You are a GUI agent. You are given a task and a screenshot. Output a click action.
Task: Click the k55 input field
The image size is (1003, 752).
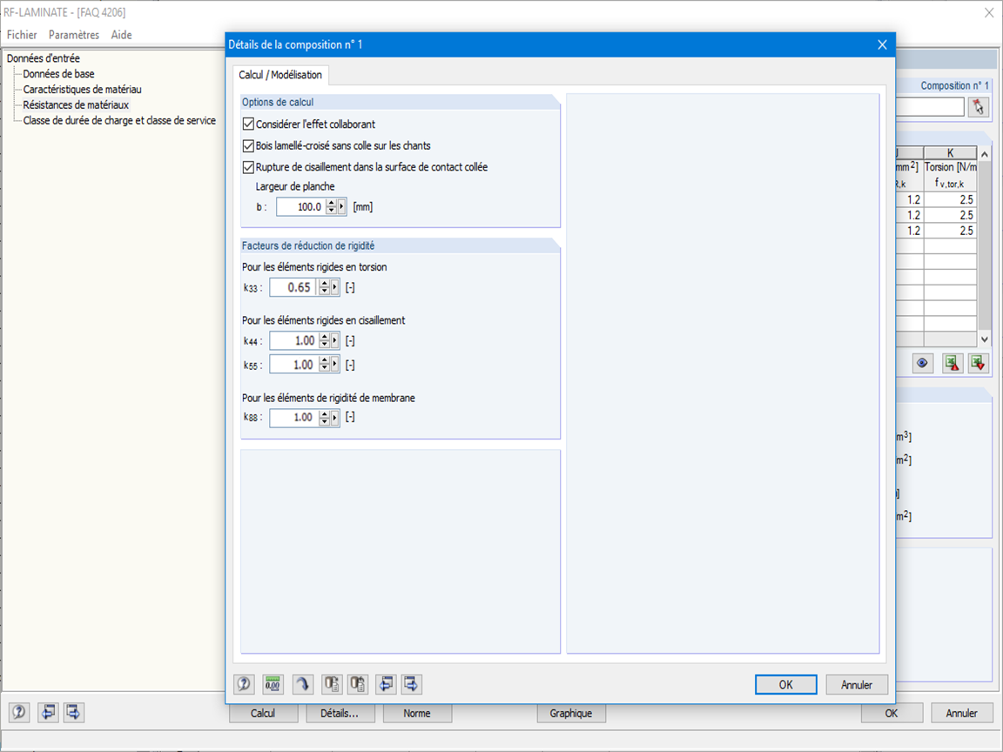293,365
